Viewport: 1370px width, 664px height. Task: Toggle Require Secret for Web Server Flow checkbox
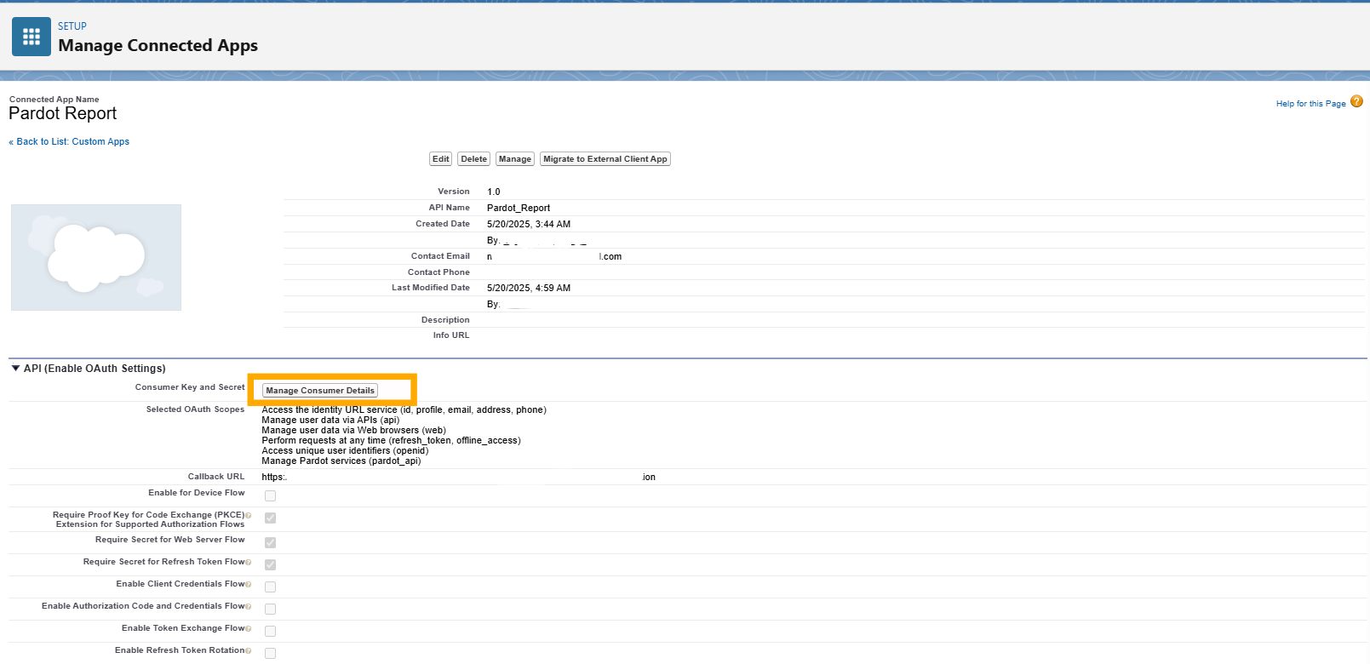coord(270,542)
